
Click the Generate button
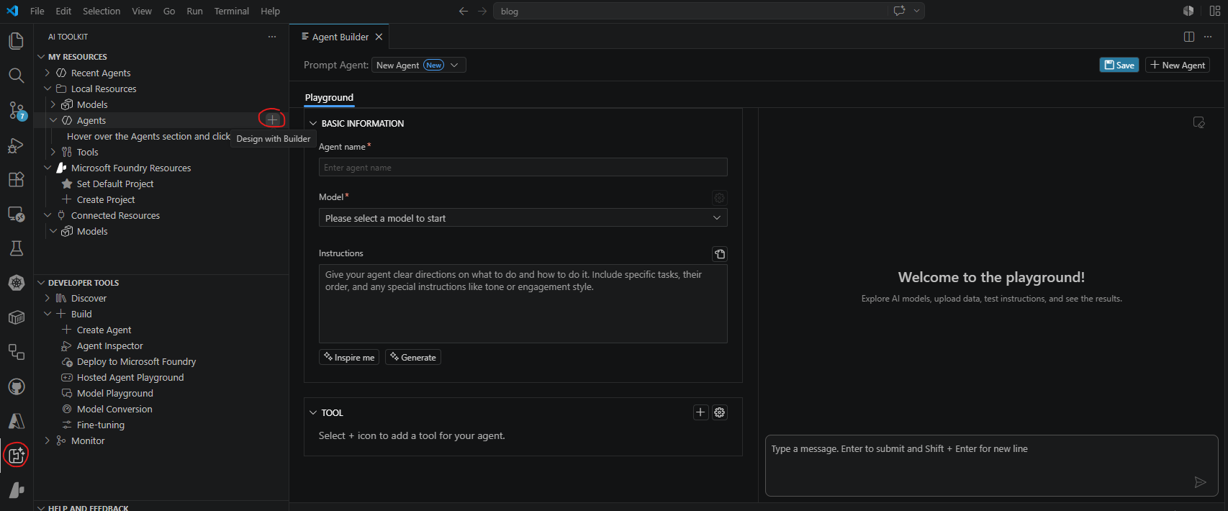[413, 358]
